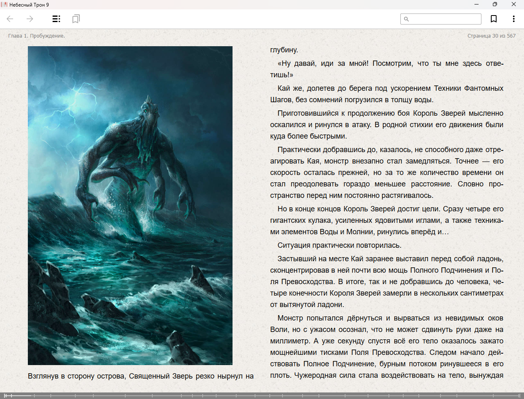Click the caption text below the illustration
This screenshot has height=399, width=524.
pos(141,376)
